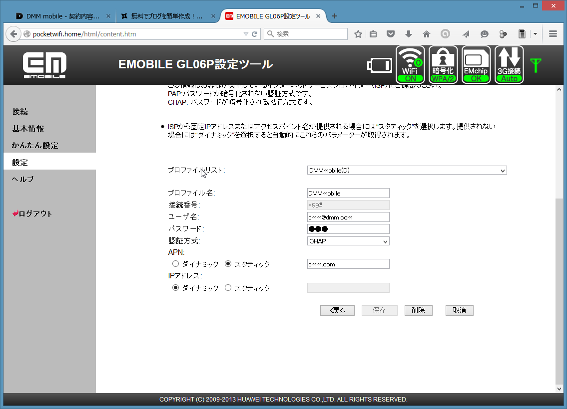Go to the home page icon
Image resolution: width=567 pixels, height=409 pixels.
pos(427,34)
